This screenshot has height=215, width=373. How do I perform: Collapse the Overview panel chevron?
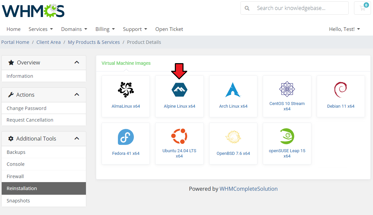tap(77, 62)
